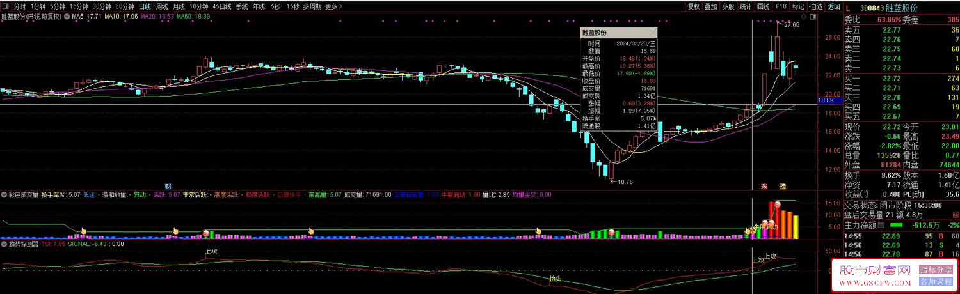Screen dimensions: 960x294
Task: Open the 复权 adjustment menu
Action: pos(693,6)
